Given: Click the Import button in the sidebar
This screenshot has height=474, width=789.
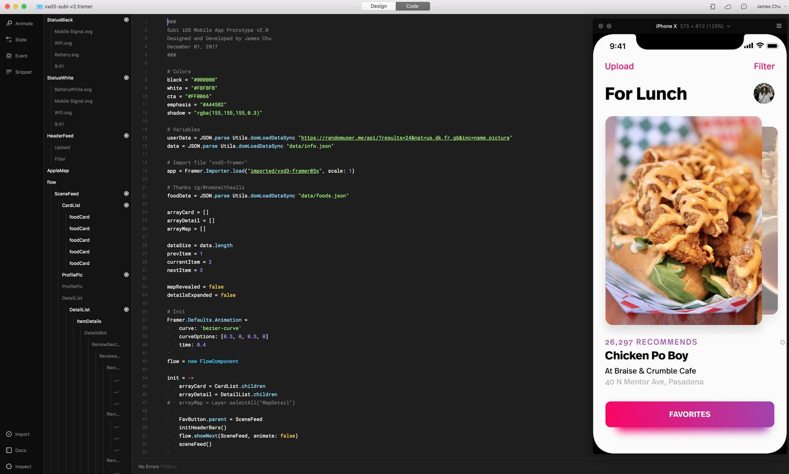Looking at the screenshot, I should coord(18,434).
